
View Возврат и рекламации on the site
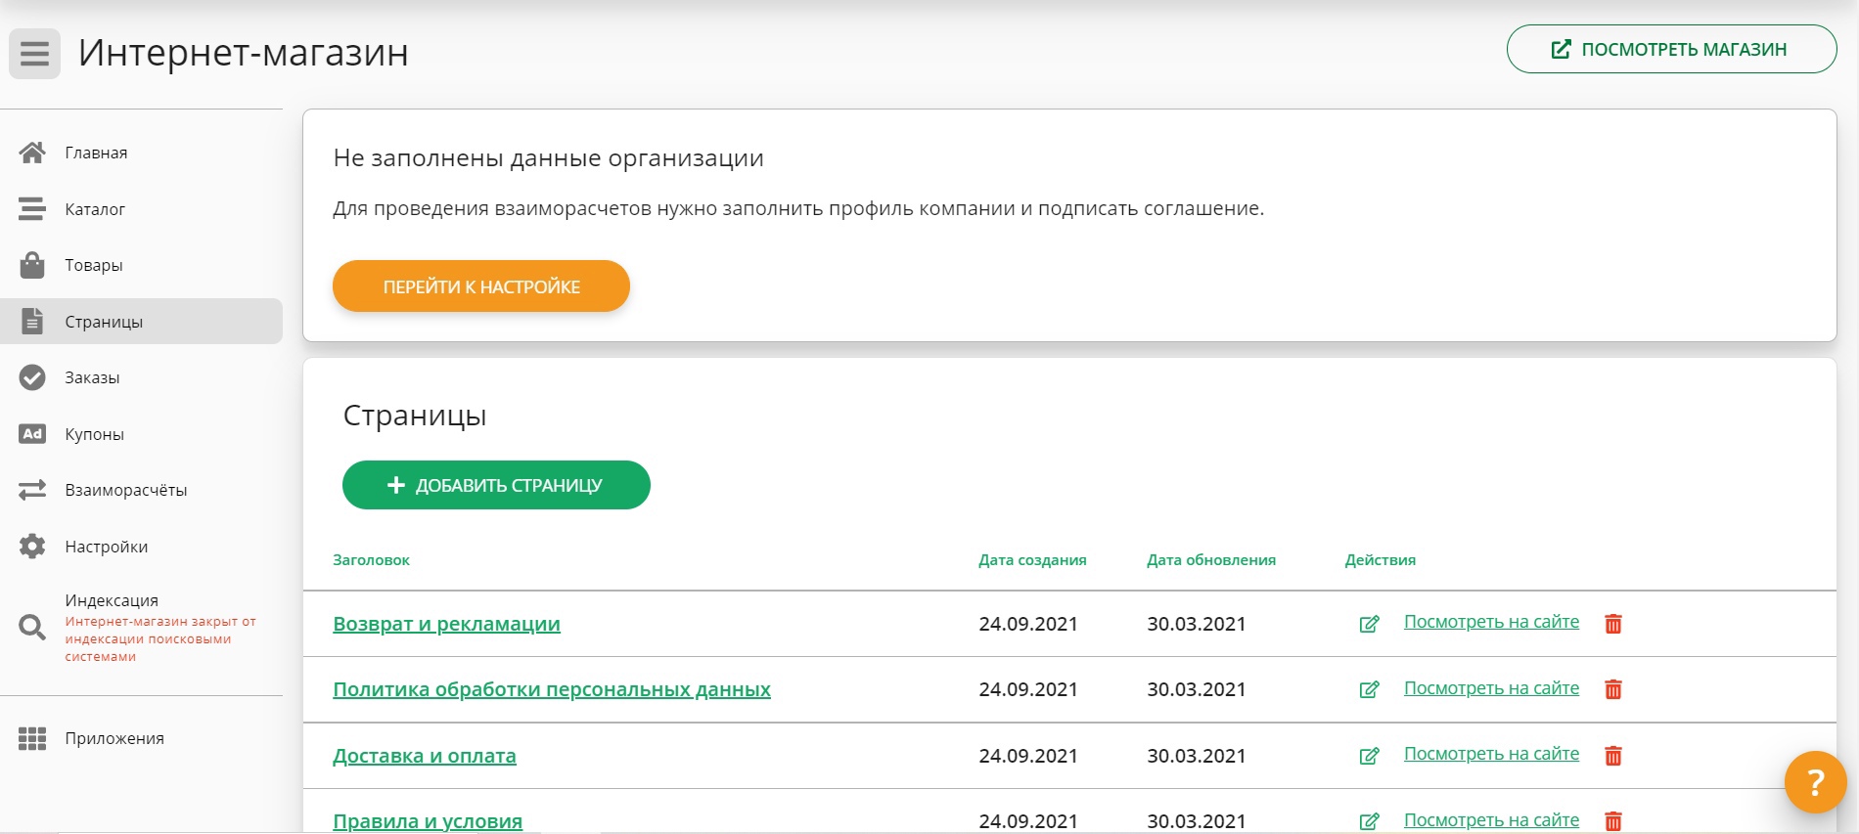[x=1491, y=622]
